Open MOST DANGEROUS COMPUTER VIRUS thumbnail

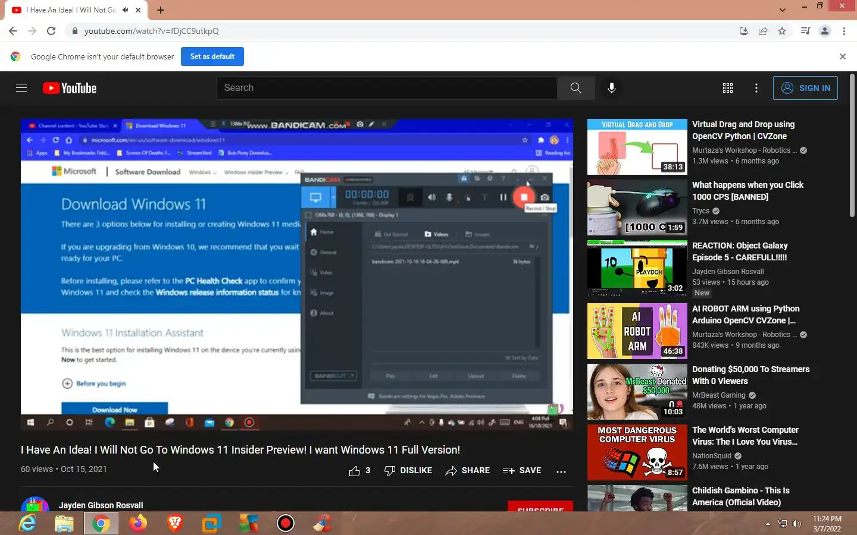(x=637, y=452)
